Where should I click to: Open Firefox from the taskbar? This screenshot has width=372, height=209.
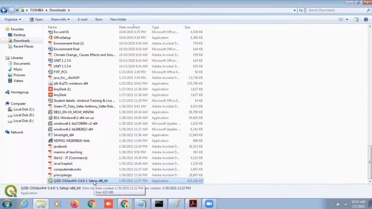75,204
